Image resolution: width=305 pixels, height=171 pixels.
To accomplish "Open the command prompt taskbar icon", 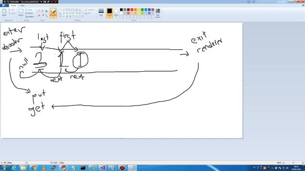I will coord(83,168).
